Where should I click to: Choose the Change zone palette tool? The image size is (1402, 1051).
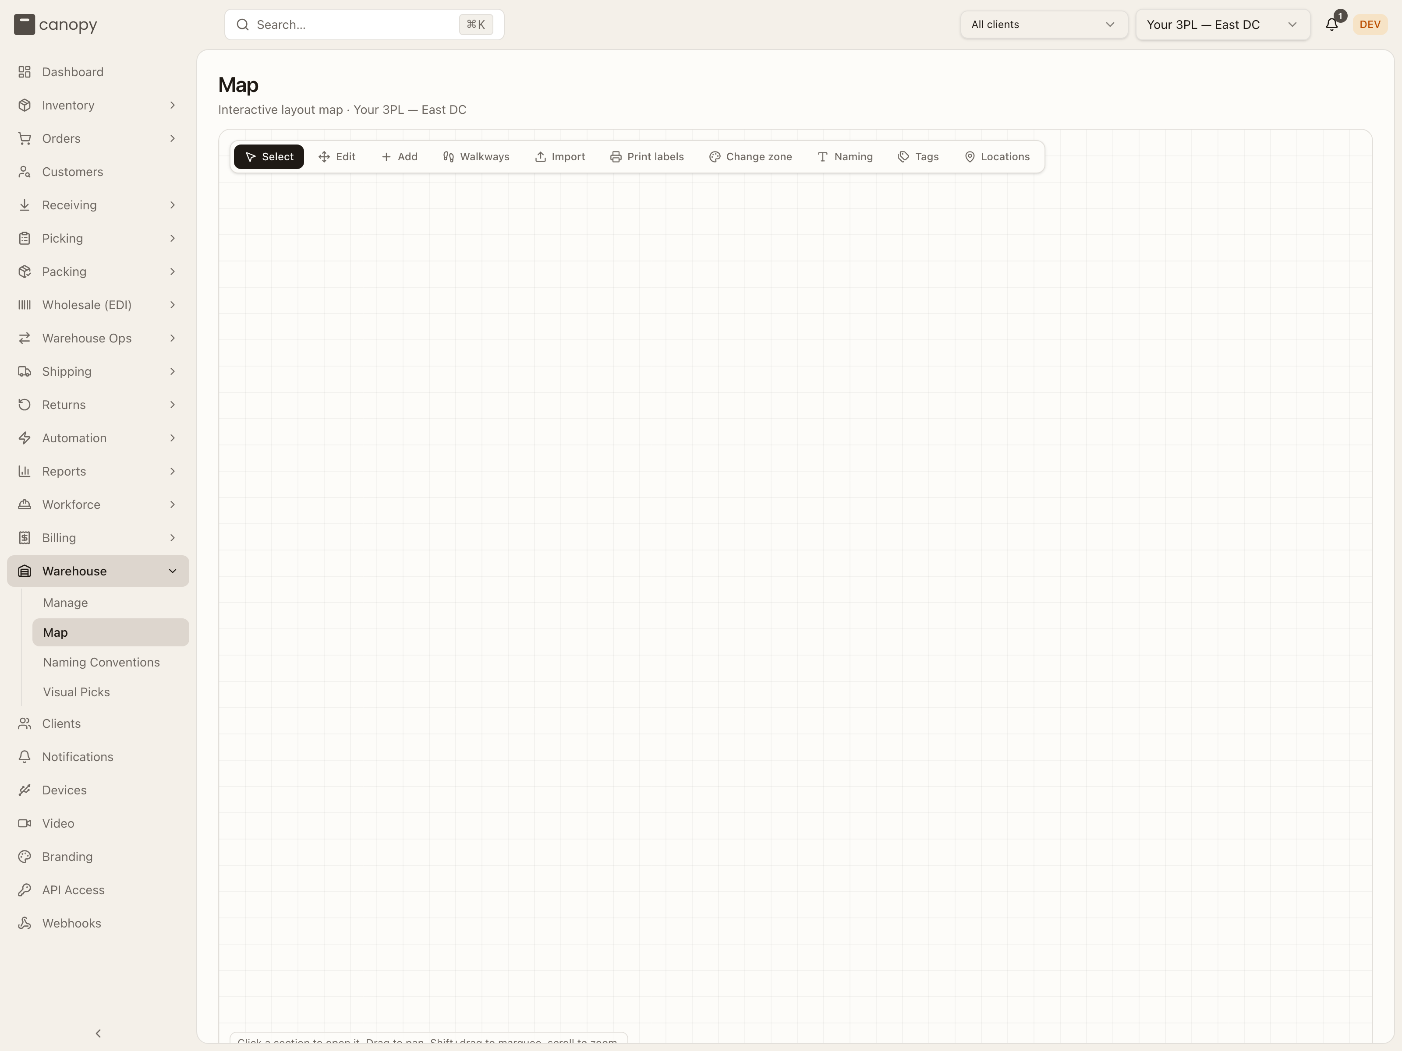click(x=751, y=156)
